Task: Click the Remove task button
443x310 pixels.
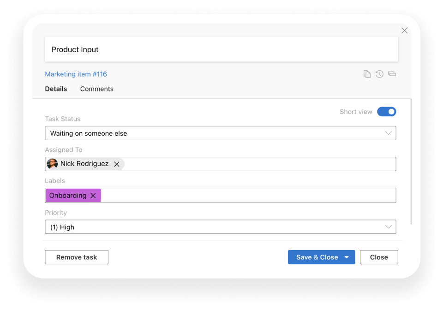Action: (77, 257)
